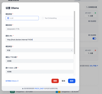This screenshot has width=102, height=94.
Task: Click the deepseek-r1:7b model name field
Action: coord(40,29)
